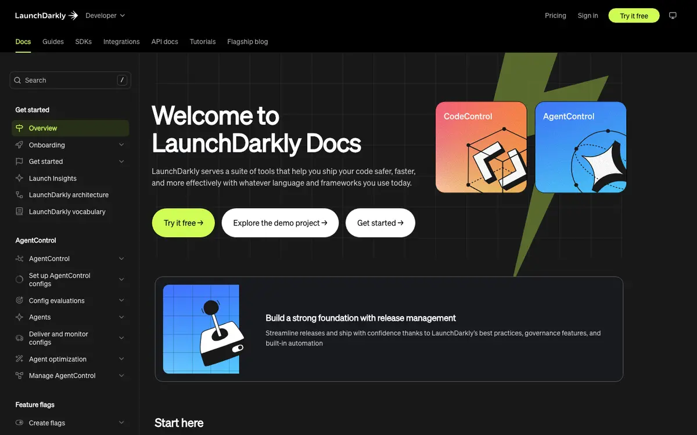Image resolution: width=697 pixels, height=435 pixels.
Task: Toggle the theme switcher monitor icon
Action: point(673,16)
